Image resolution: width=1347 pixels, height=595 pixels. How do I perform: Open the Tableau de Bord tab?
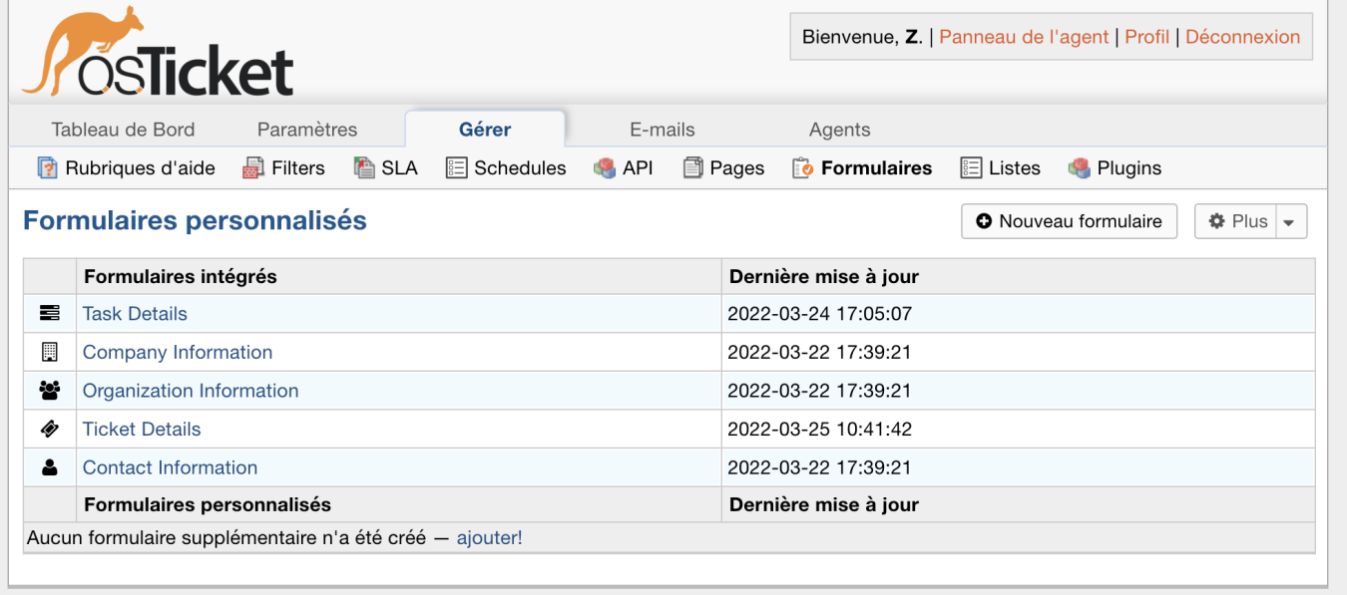(x=124, y=130)
